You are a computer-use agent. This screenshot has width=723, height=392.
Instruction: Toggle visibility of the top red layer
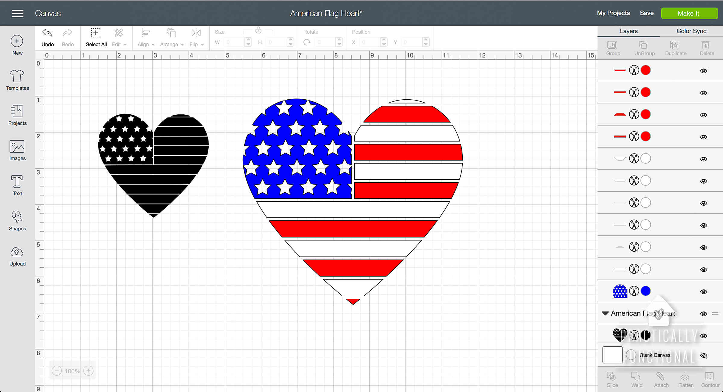click(703, 71)
